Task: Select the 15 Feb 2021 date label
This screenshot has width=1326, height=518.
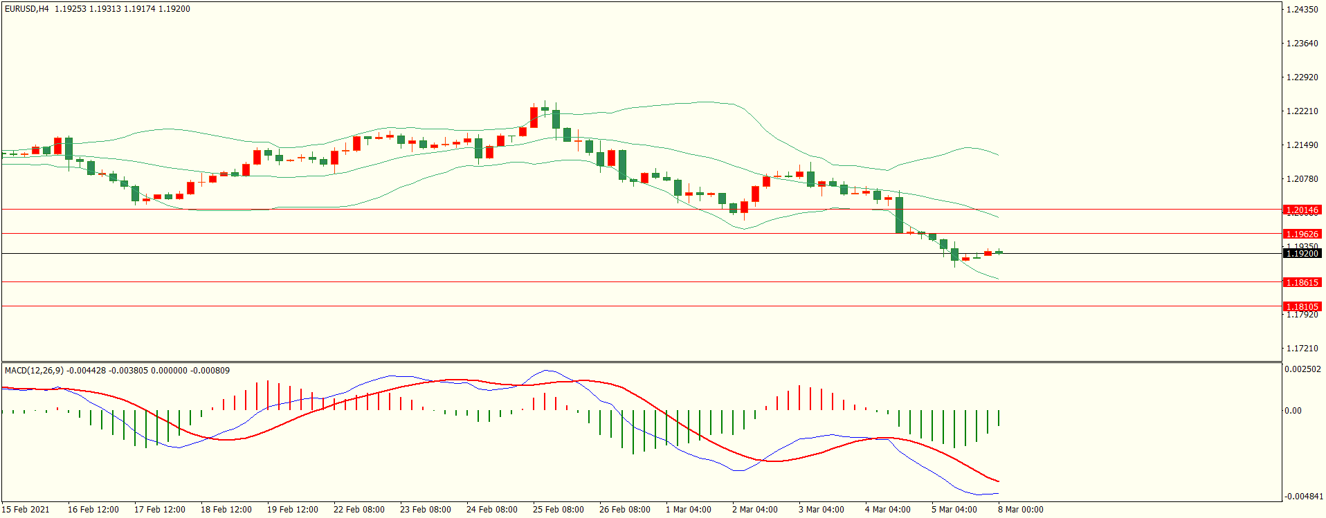Action: pos(26,510)
